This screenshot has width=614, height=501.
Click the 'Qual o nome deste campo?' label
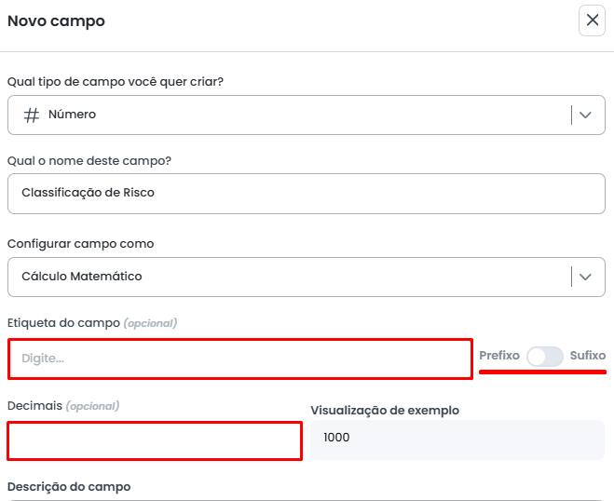click(x=89, y=160)
